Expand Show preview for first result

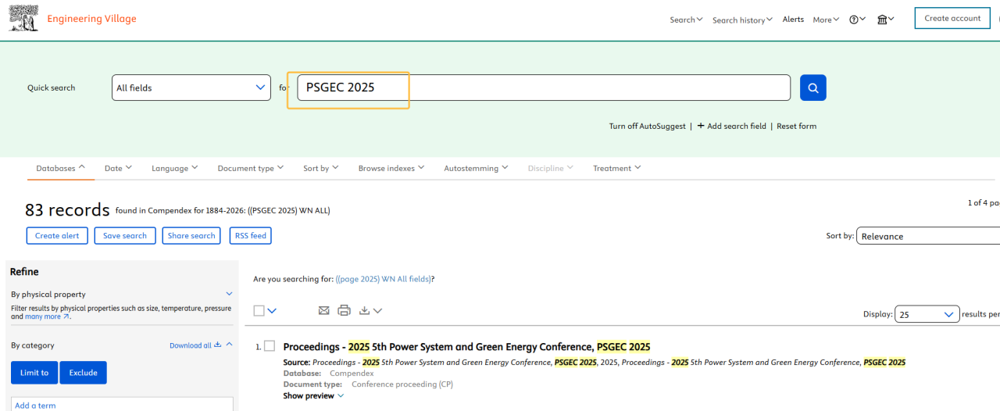click(x=313, y=395)
